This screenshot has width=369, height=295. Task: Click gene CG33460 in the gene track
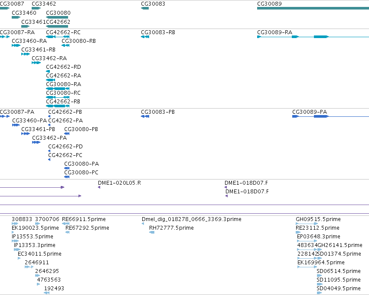[16, 17]
